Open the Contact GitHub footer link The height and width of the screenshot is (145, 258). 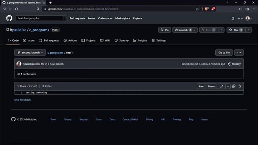point(130,120)
